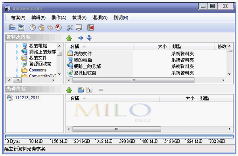The width and height of the screenshot is (238, 156).
Task: Click the rename icon in disc pane
Action: click(x=89, y=90)
